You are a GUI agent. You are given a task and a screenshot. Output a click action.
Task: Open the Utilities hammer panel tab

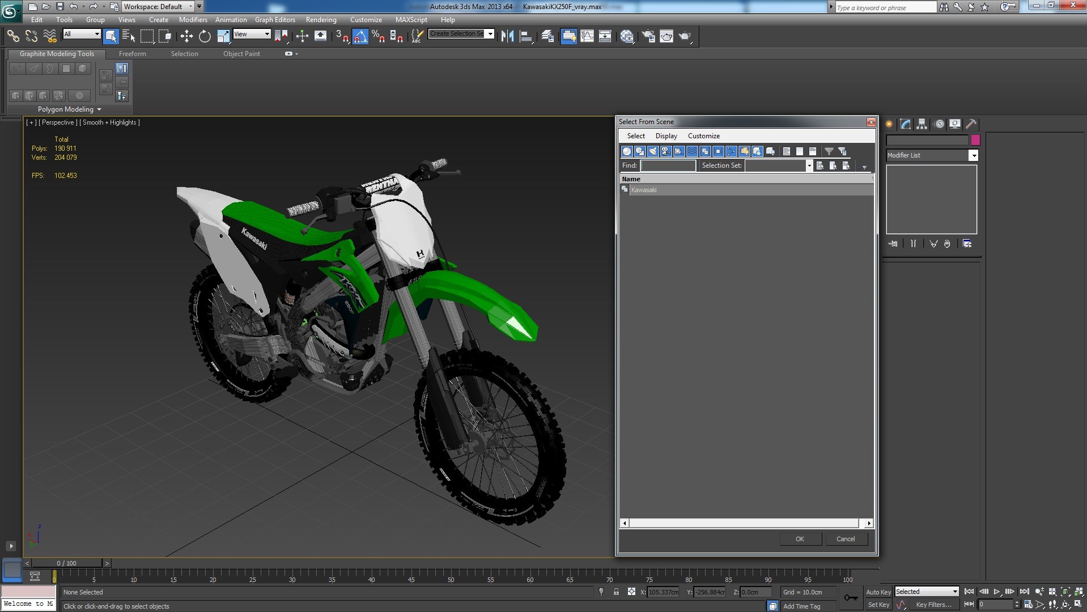(x=971, y=124)
